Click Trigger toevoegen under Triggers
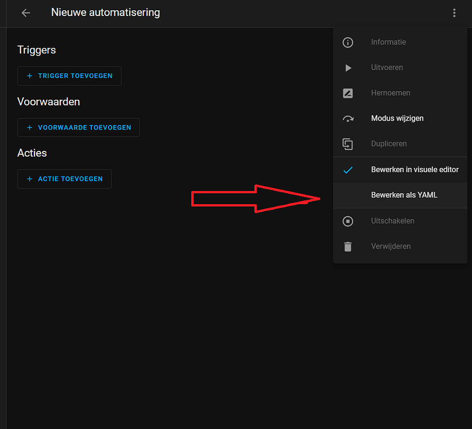The width and height of the screenshot is (472, 429). pyautogui.click(x=69, y=76)
